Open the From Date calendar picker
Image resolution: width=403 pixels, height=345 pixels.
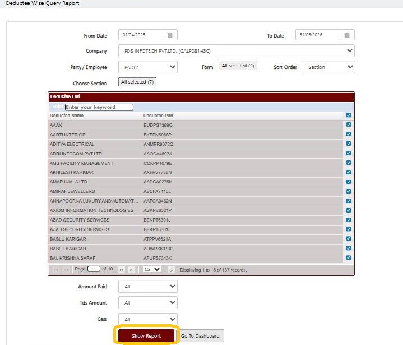click(x=170, y=35)
